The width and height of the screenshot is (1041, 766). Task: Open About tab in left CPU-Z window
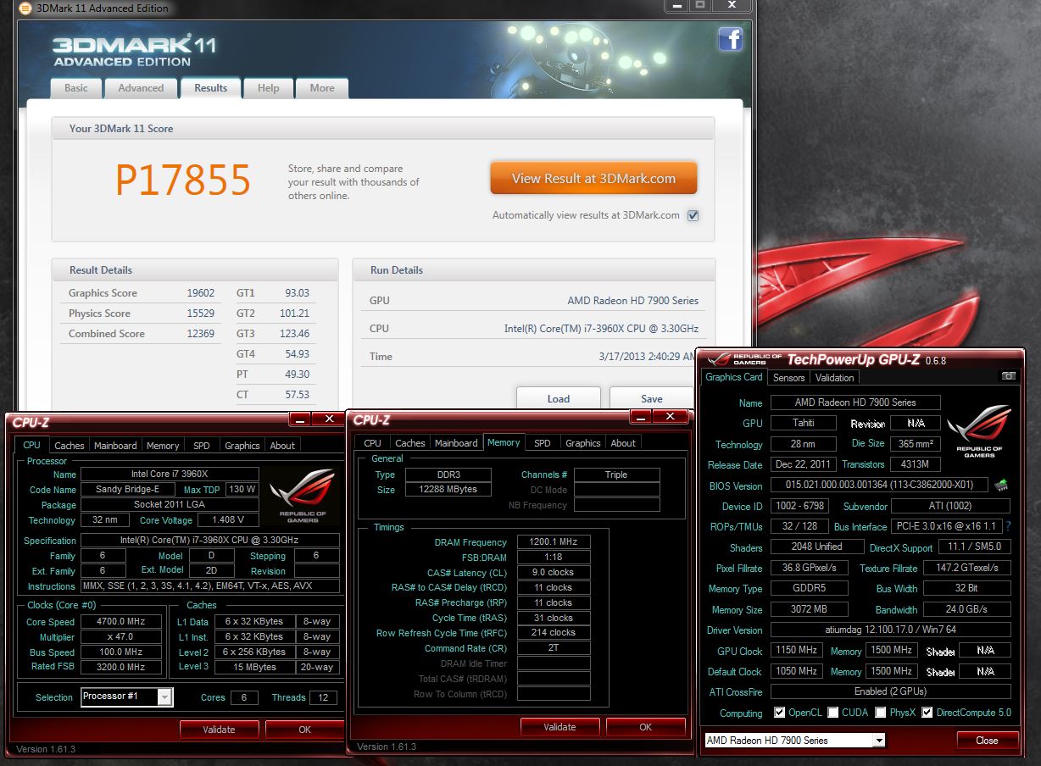282,446
